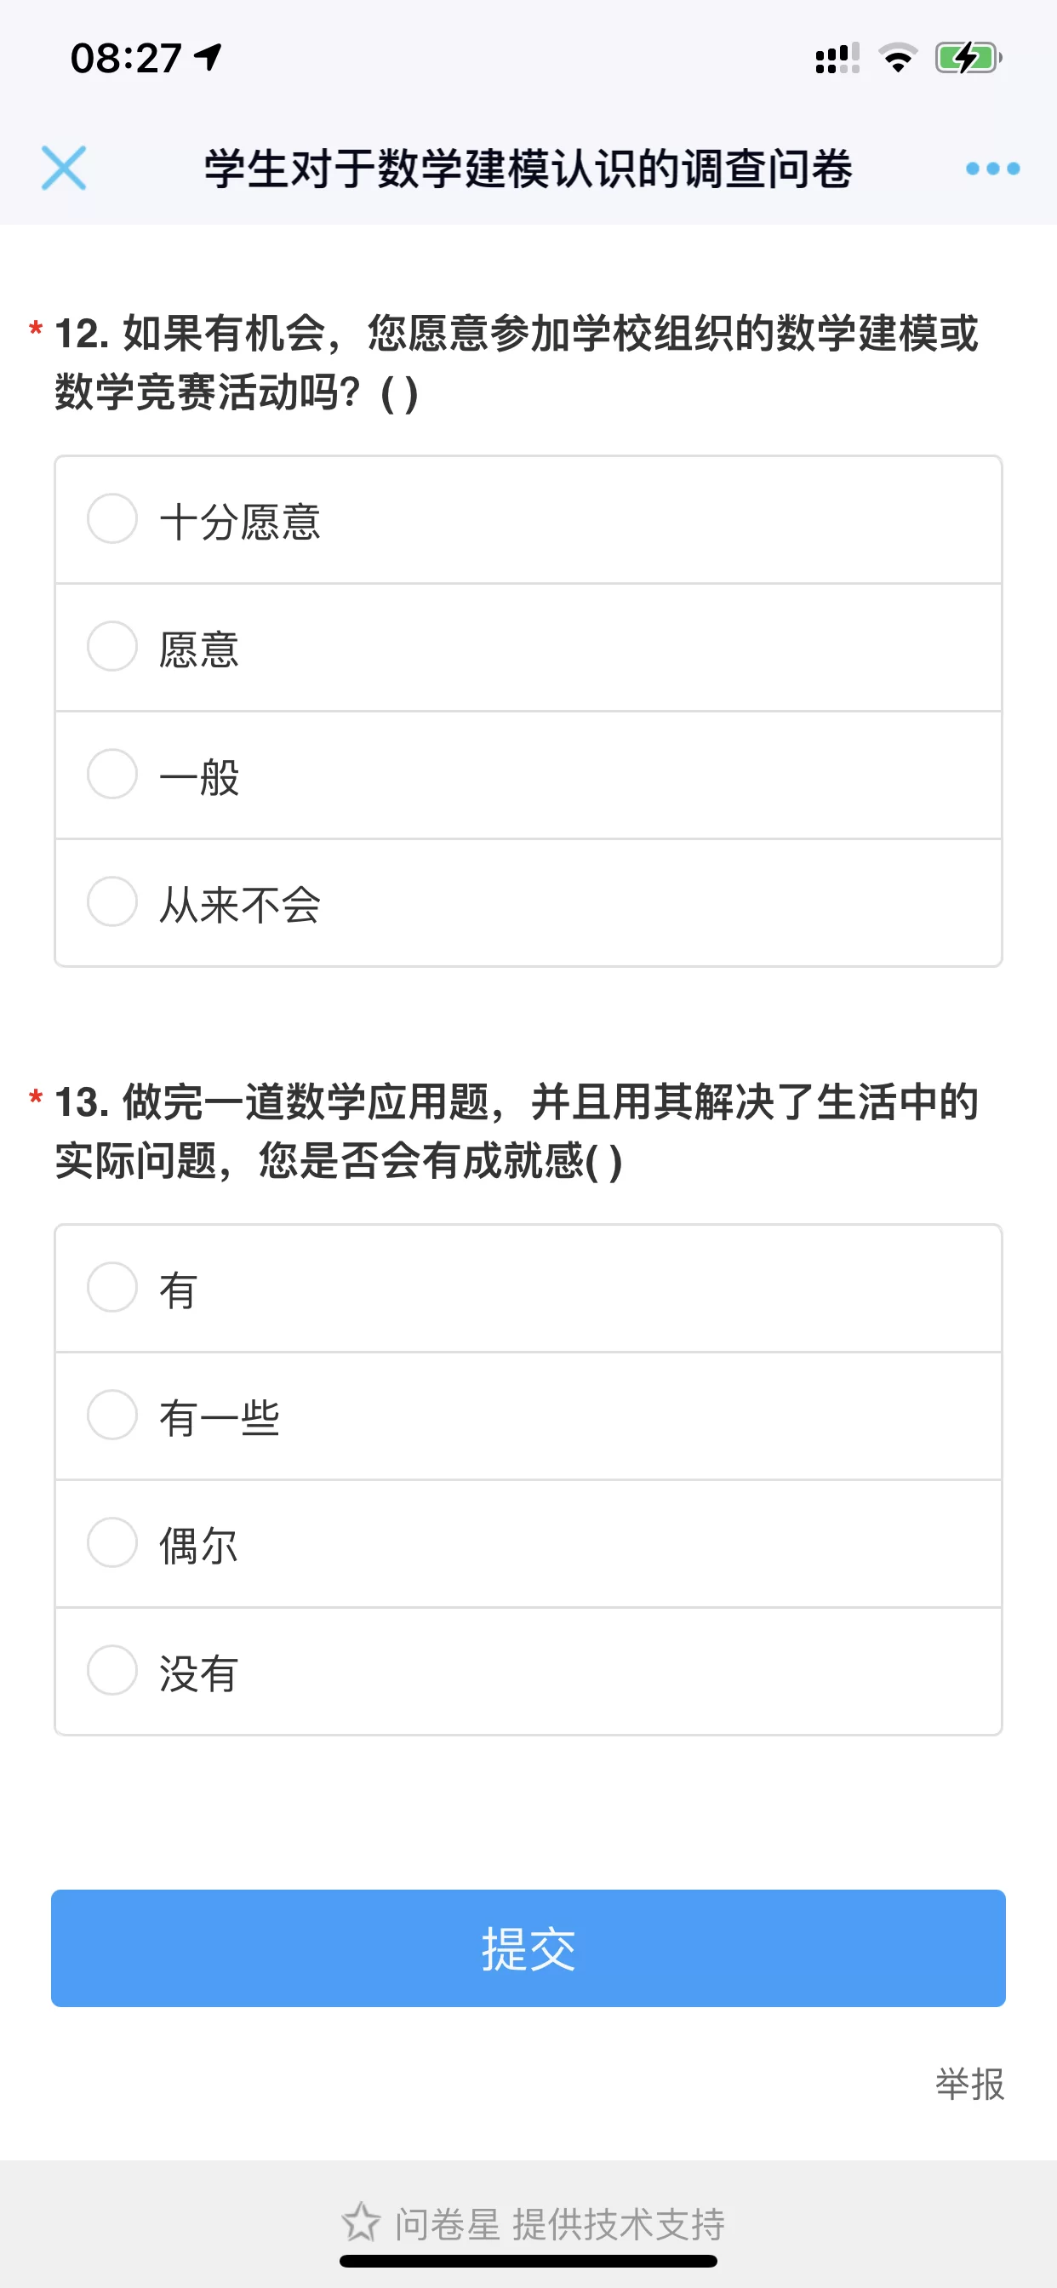Close the survey with the X icon
The width and height of the screenshot is (1057, 2288).
tap(64, 168)
